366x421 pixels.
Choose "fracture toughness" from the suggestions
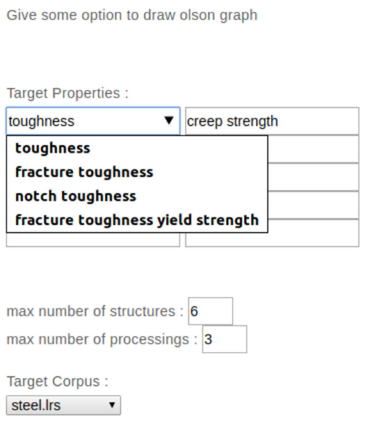point(84,172)
